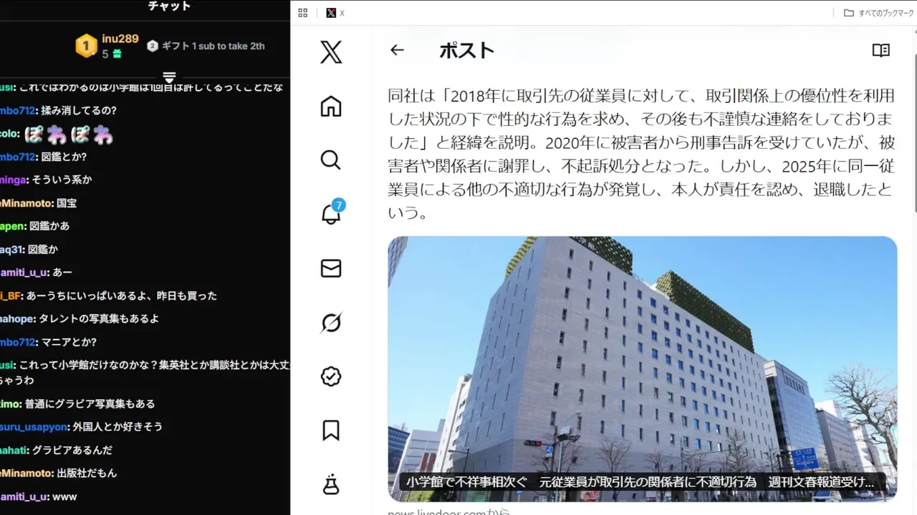Click chat message 揉み消してるの?
Image resolution: width=917 pixels, height=515 pixels.
coord(79,111)
